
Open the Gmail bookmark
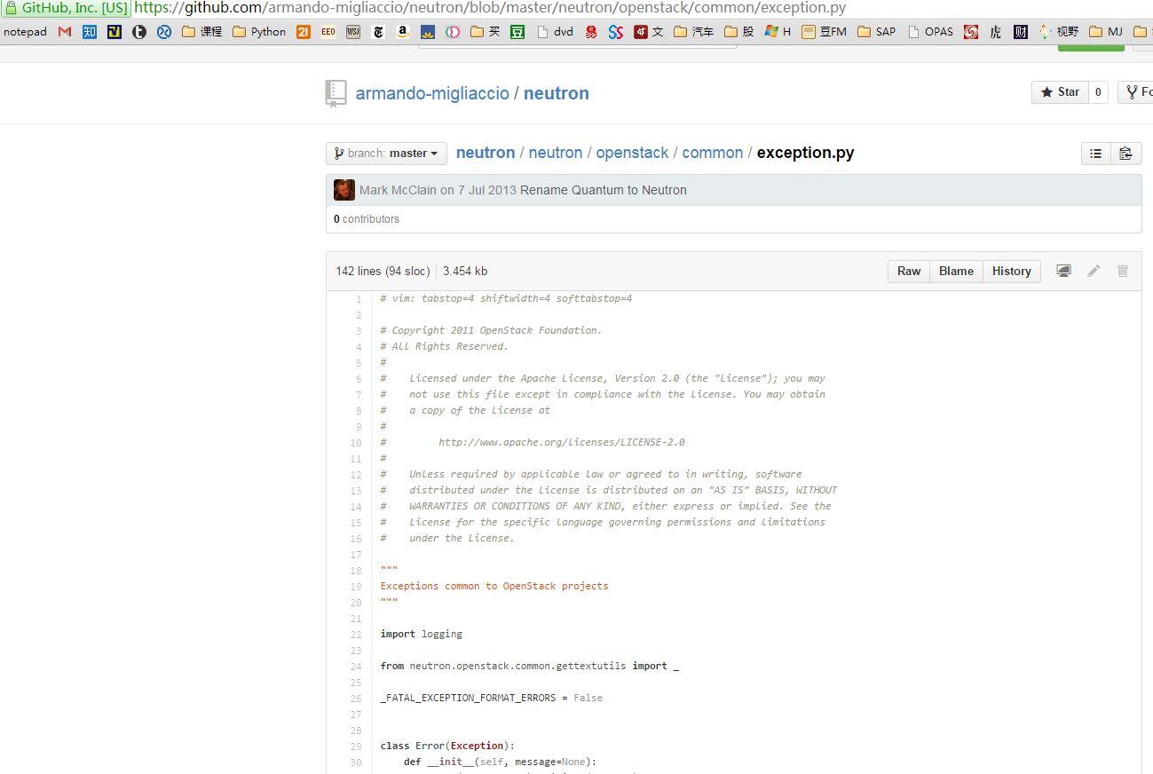pos(65,32)
